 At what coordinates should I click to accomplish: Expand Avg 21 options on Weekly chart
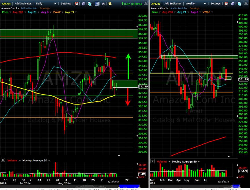pos(188,12)
